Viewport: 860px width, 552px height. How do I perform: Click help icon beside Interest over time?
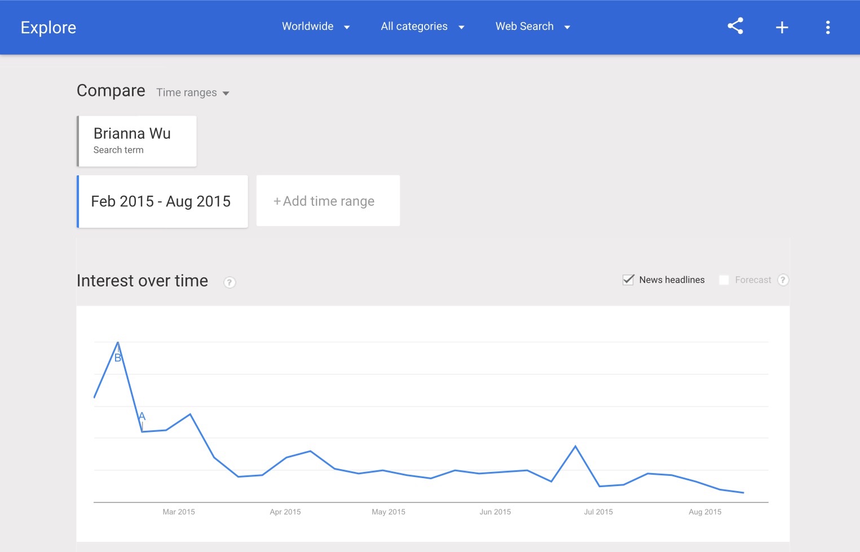tap(230, 282)
